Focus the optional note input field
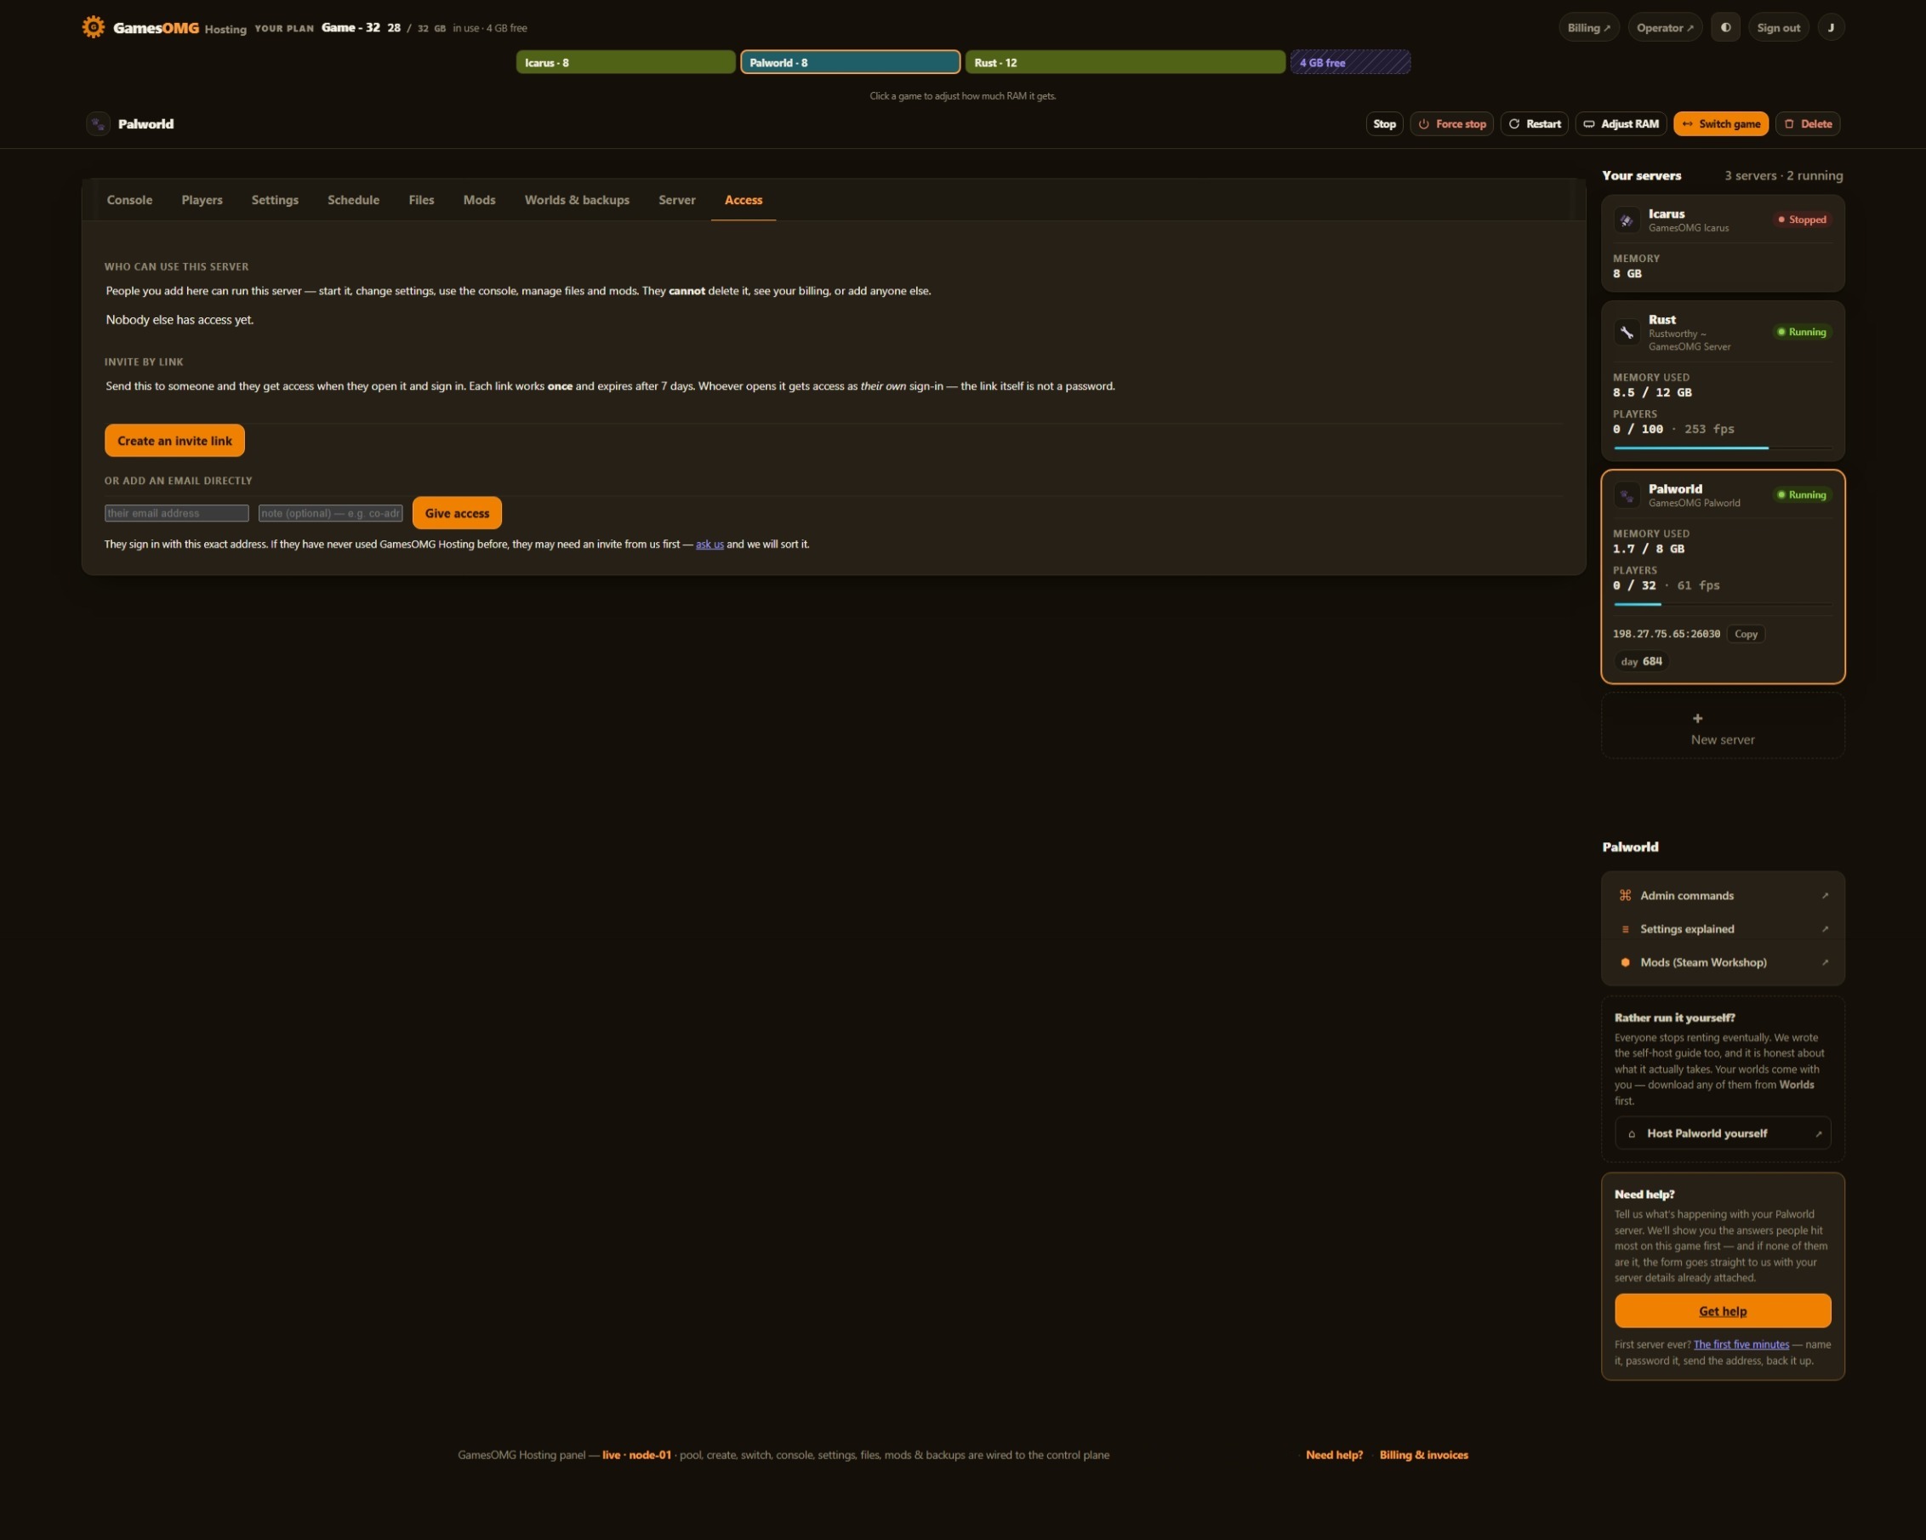The width and height of the screenshot is (1926, 1540). pos(331,513)
